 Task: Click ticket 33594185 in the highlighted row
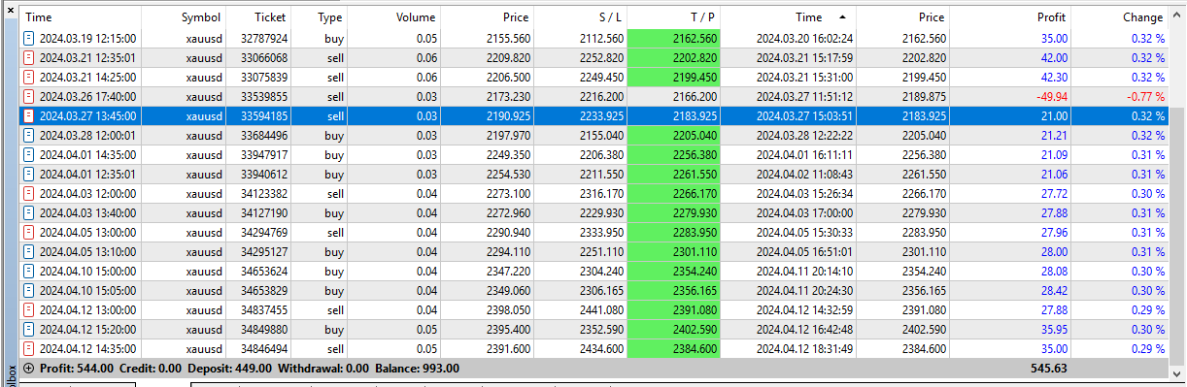264,116
